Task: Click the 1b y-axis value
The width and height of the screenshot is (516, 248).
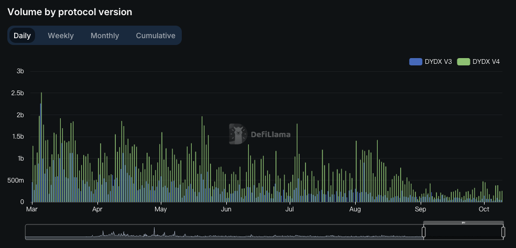Action: click(x=20, y=159)
